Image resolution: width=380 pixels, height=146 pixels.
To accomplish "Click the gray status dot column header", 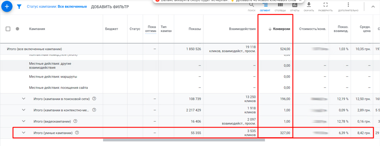I will point(17,29).
